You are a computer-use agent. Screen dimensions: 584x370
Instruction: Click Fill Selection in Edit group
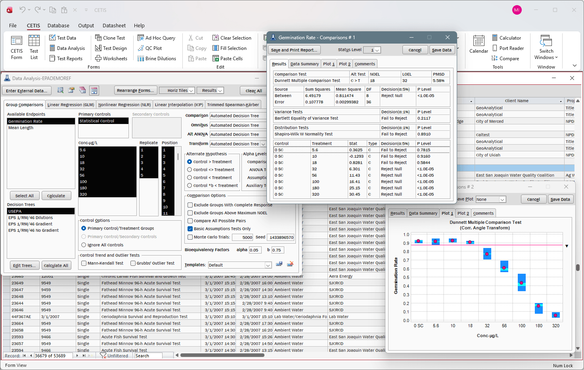pos(230,48)
